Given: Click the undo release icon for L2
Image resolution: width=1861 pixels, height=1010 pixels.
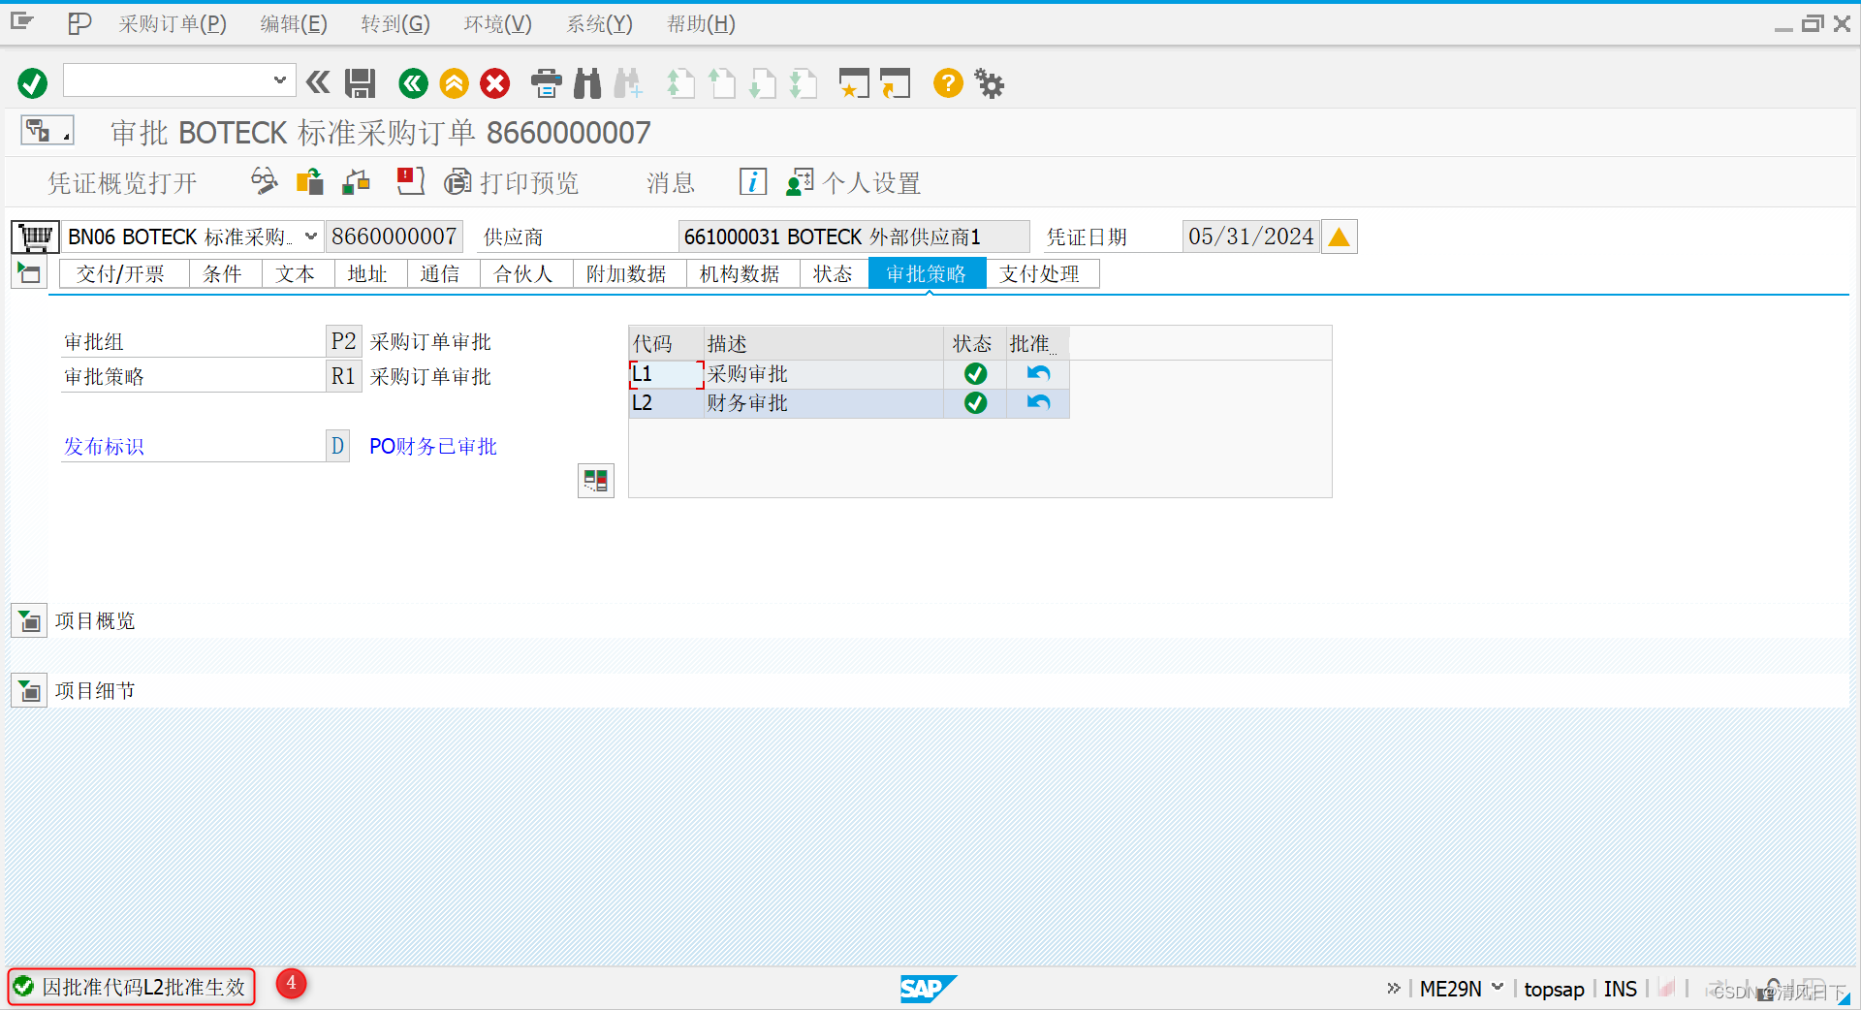Looking at the screenshot, I should (x=1038, y=403).
